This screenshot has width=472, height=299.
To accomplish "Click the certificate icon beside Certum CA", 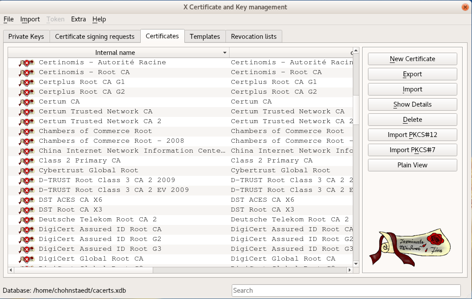I will pyautogui.click(x=26, y=102).
